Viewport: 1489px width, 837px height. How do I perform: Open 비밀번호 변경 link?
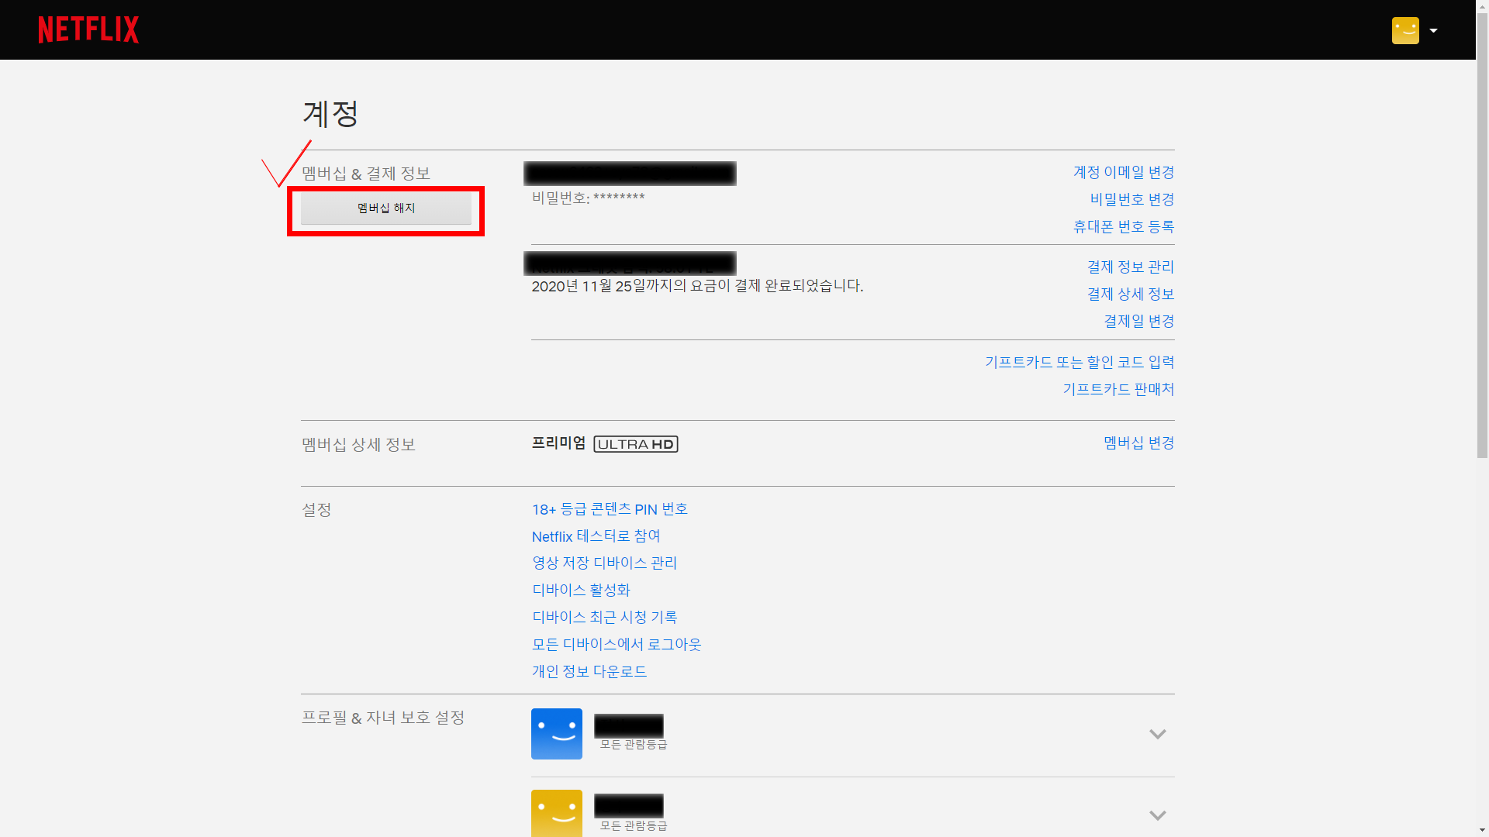[x=1132, y=199]
